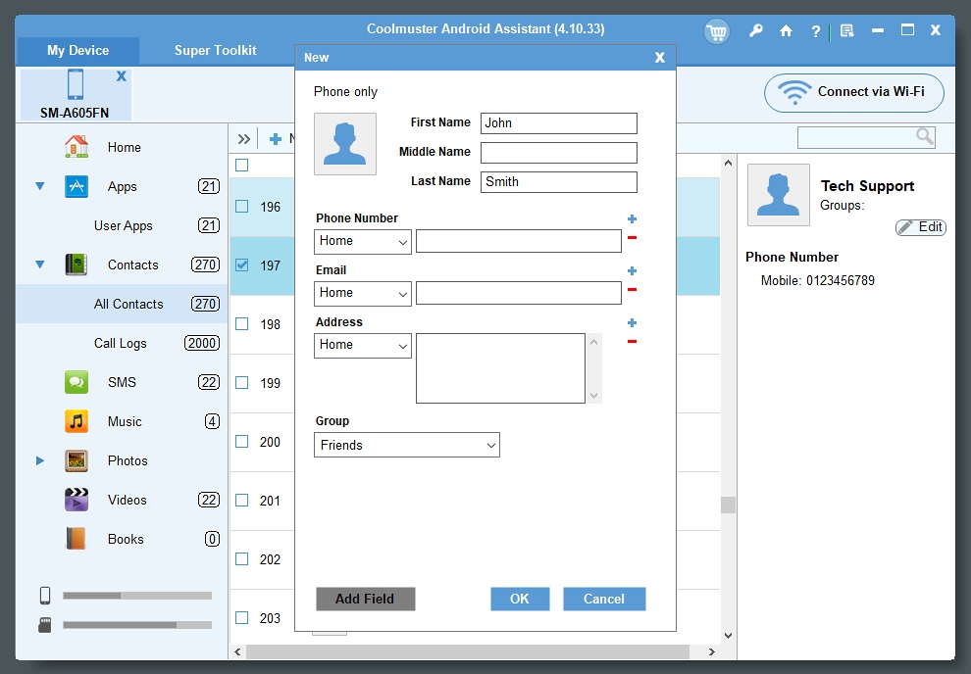Image resolution: width=971 pixels, height=674 pixels.
Task: Add another address with the plus icon
Action: point(632,322)
